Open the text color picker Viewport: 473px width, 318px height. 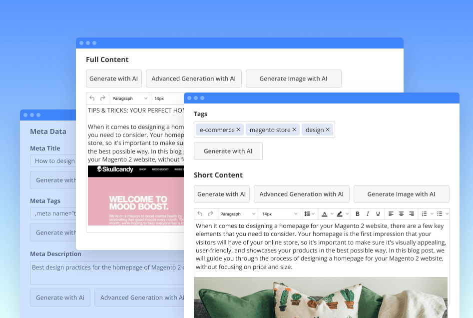[325, 214]
